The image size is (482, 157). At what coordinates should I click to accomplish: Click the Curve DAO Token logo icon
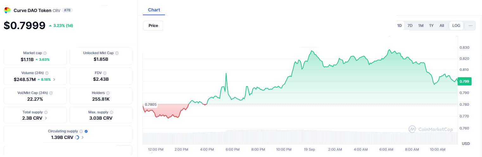pyautogui.click(x=7, y=10)
